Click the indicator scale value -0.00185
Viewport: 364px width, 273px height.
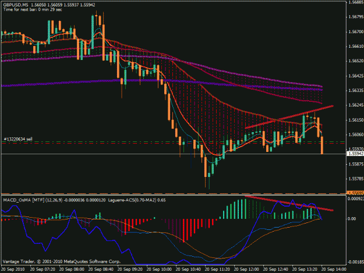(355, 262)
